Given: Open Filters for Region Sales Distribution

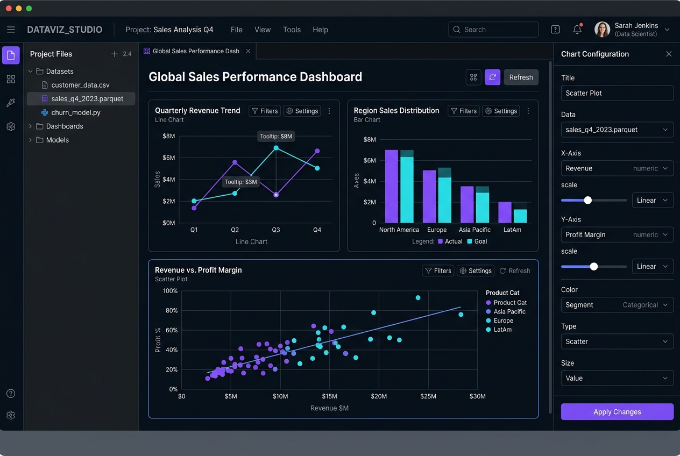Looking at the screenshot, I should 464,111.
